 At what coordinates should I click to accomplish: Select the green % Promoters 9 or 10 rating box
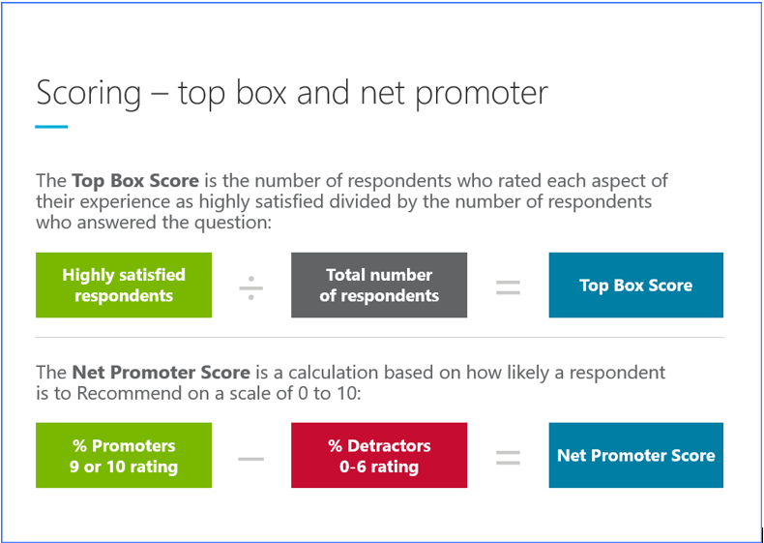(x=124, y=455)
